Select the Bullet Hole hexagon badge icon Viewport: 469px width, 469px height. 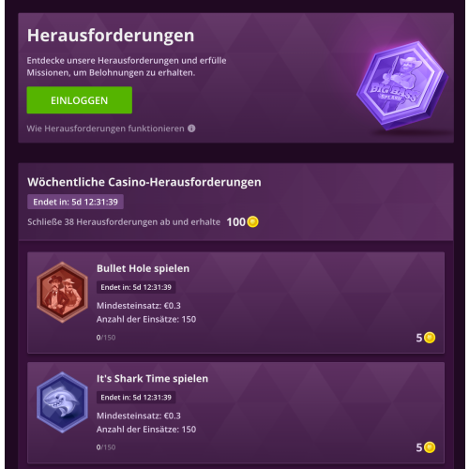pyautogui.click(x=62, y=293)
